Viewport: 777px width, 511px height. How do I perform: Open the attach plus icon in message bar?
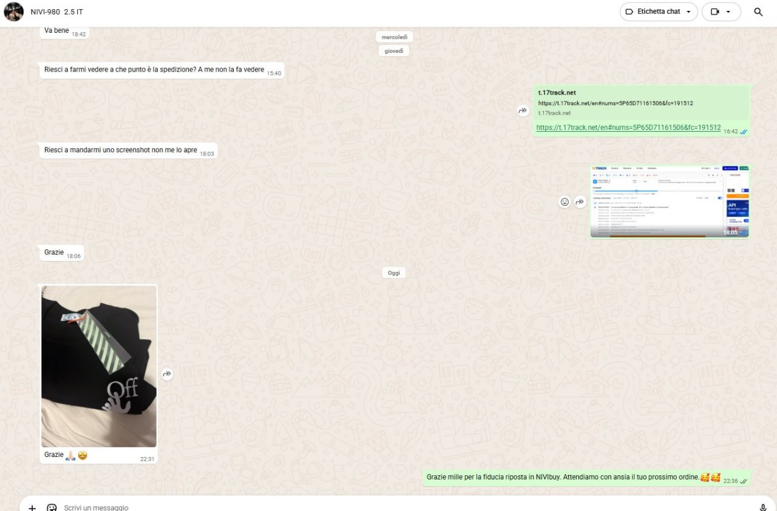[x=32, y=507]
